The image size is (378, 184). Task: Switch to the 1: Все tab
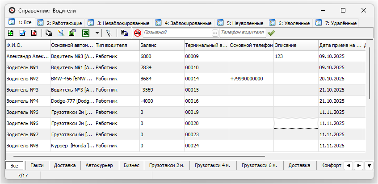click(x=21, y=23)
